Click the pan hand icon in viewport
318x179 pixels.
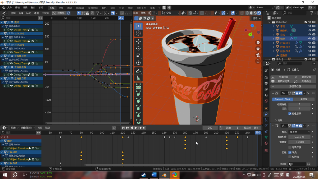[258, 49]
